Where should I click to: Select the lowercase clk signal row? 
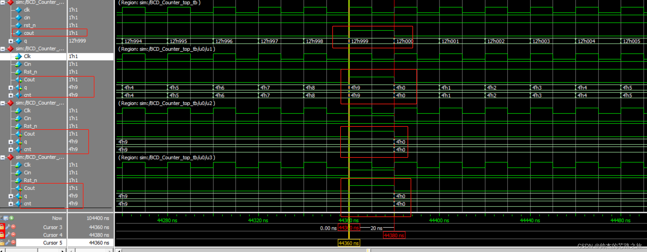(33, 10)
